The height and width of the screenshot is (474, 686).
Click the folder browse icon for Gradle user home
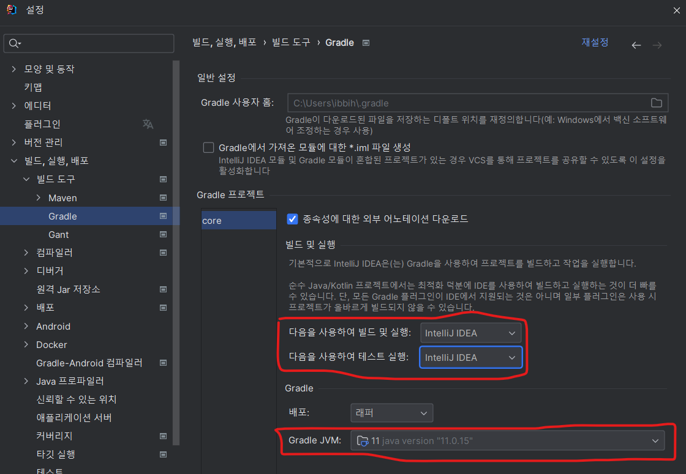[656, 103]
